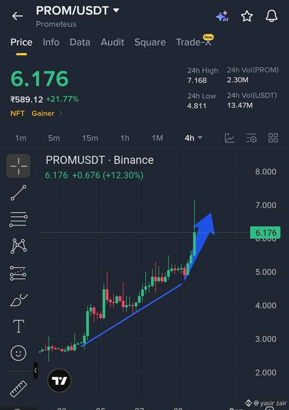Click the large 6.176 current price
The height and width of the screenshot is (410, 289).
coord(40,79)
